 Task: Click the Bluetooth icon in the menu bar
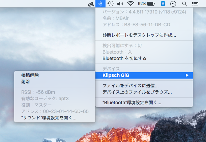tap(100, 4)
